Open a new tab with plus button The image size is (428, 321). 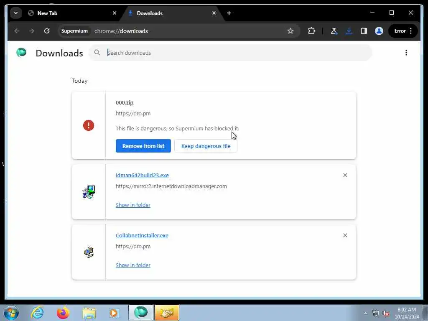pos(229,13)
